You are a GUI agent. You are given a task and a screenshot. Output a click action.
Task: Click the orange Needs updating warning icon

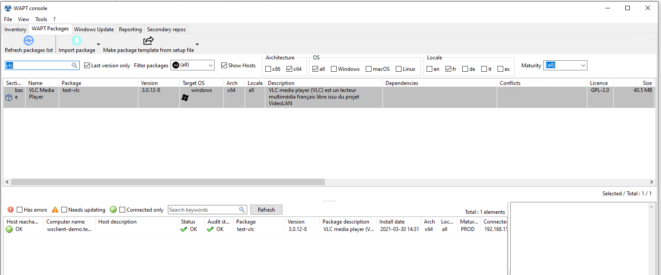click(x=55, y=210)
